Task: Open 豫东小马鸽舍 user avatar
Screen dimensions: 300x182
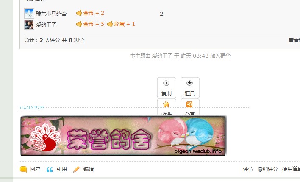Action: pos(29,14)
